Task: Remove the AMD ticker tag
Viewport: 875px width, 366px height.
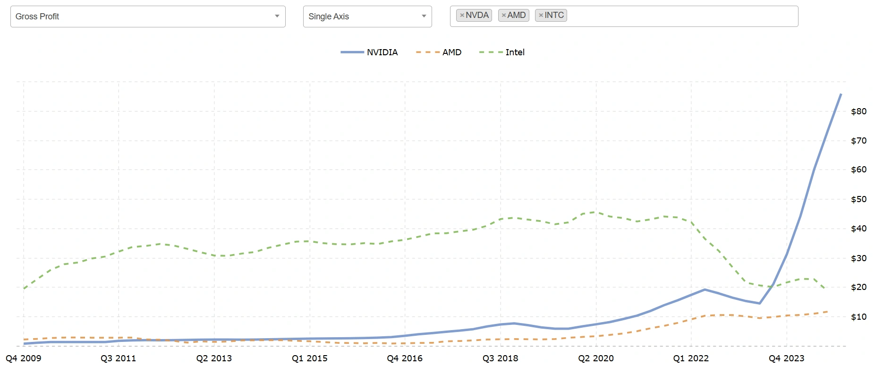Action: (x=504, y=16)
